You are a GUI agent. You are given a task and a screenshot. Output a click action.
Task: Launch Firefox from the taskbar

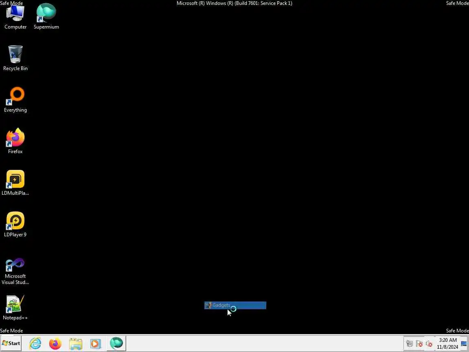pos(55,343)
